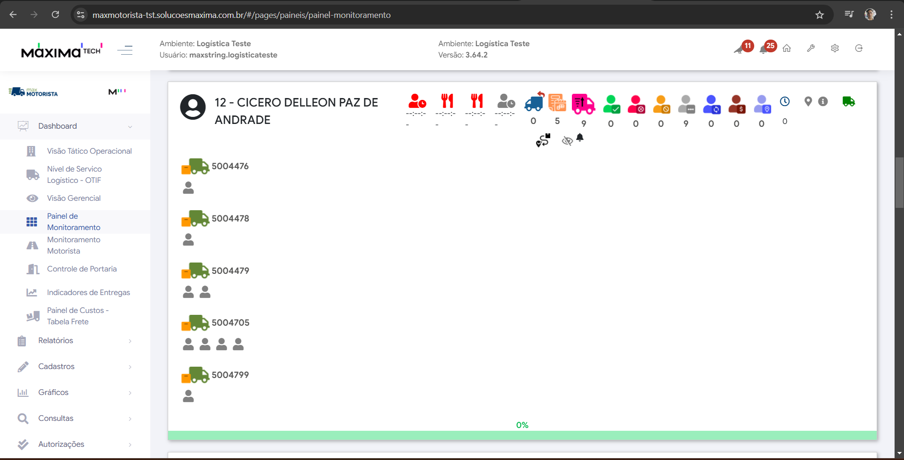This screenshot has width=904, height=460.
Task: Open Visão Tático Operacional
Action: 89,151
